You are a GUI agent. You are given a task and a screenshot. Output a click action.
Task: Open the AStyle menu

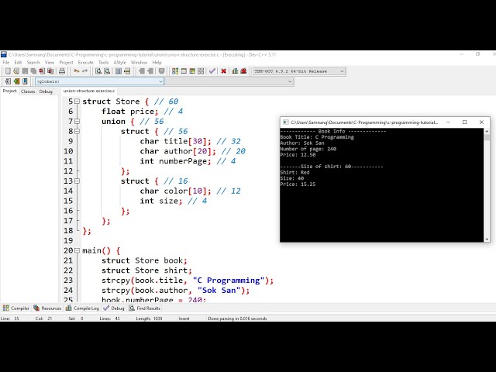[x=119, y=62]
